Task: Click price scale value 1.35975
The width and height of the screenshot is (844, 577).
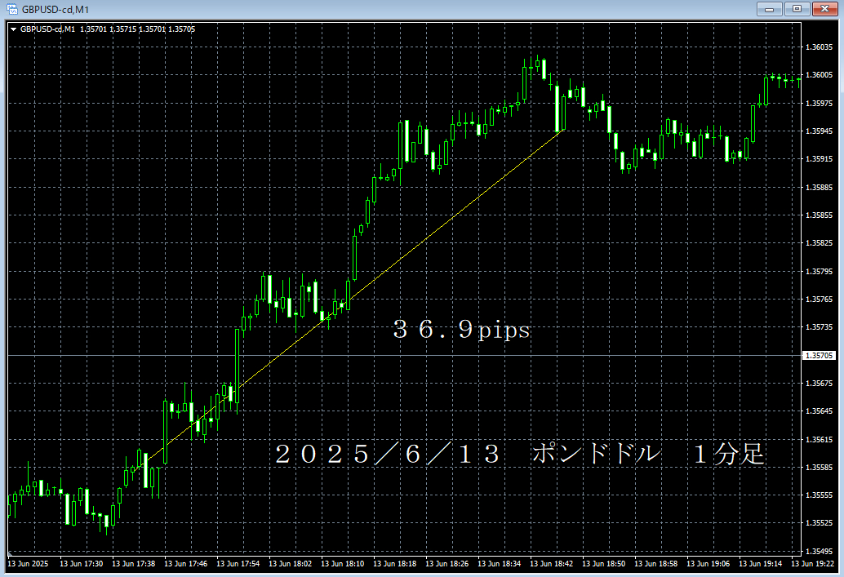Action: [x=819, y=103]
